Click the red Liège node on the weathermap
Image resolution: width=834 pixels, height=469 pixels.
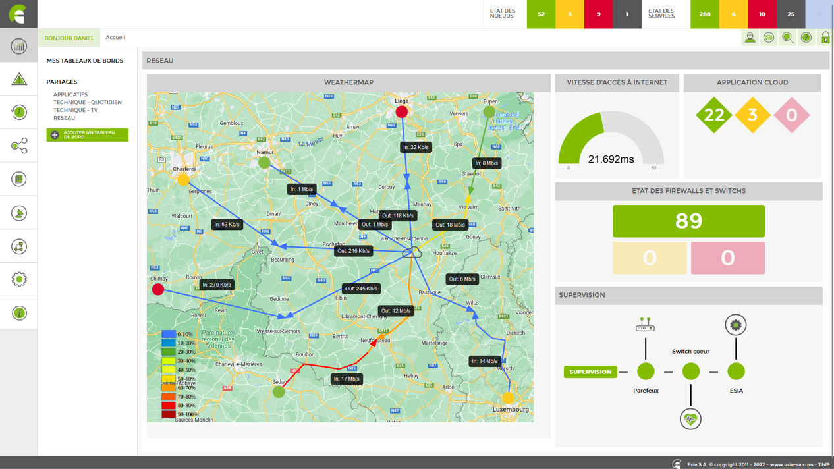[x=402, y=111]
